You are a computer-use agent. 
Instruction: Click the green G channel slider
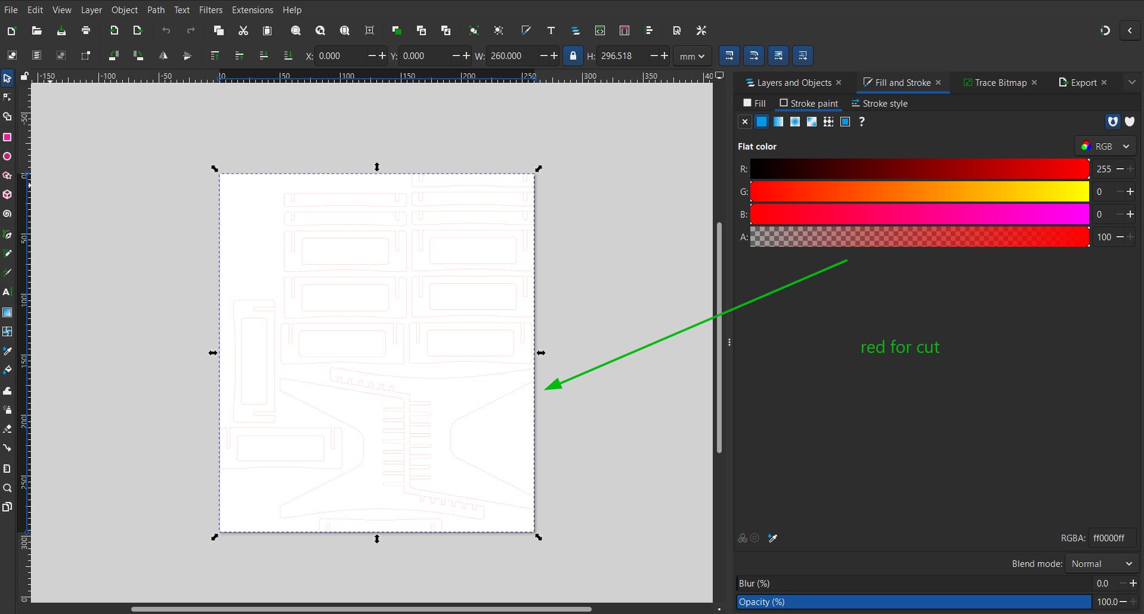(x=919, y=191)
